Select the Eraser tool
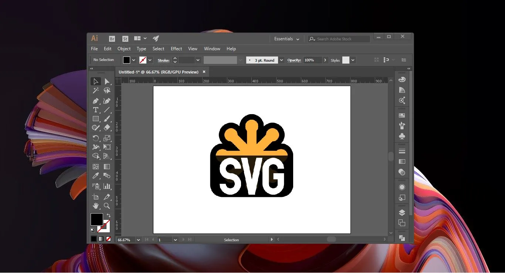The image size is (505, 273). click(107, 127)
